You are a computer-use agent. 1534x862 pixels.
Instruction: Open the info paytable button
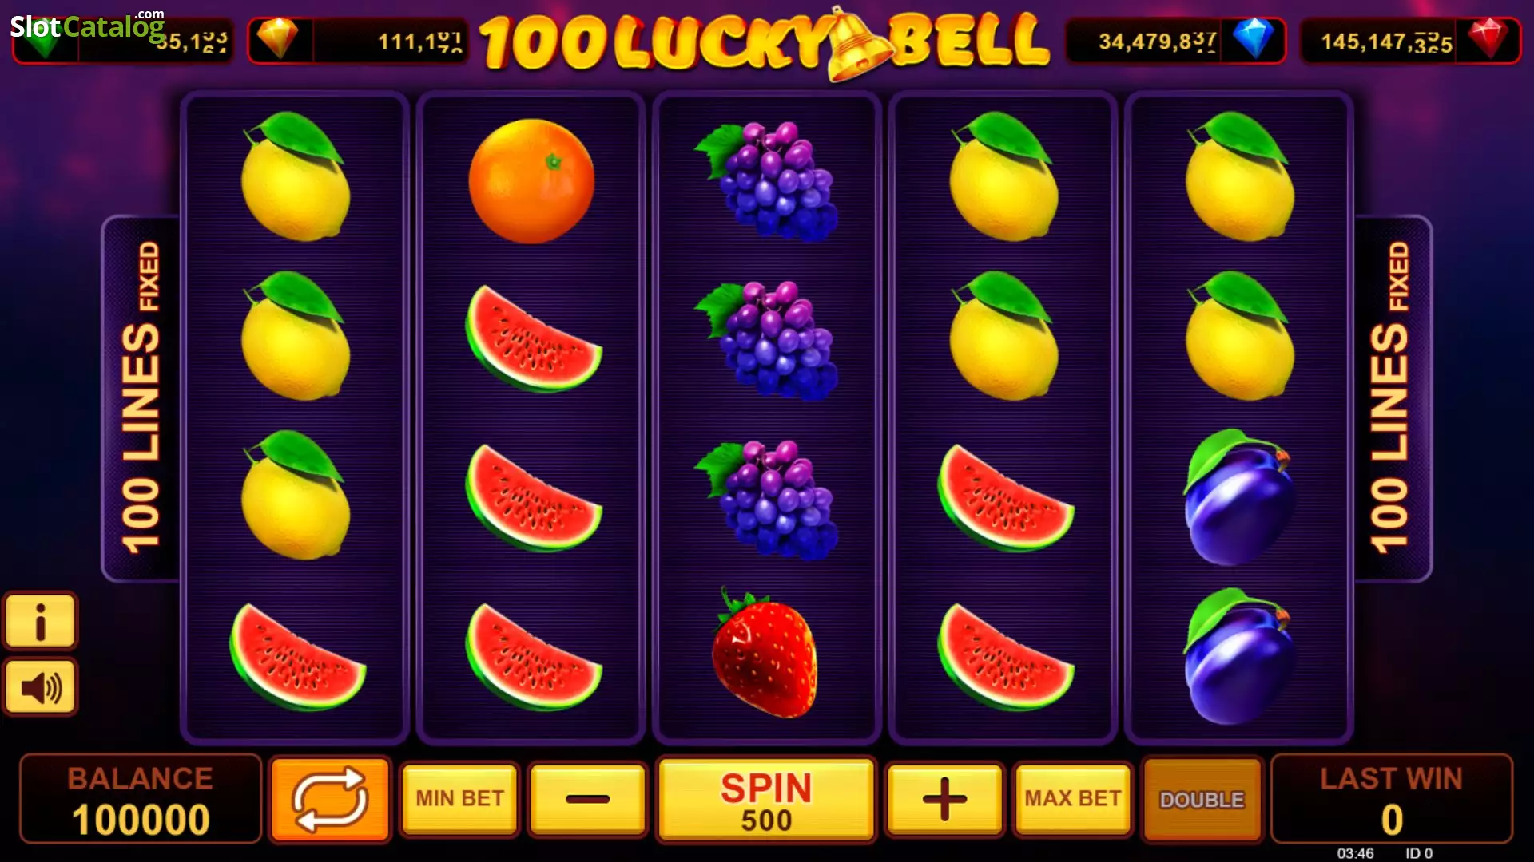[40, 621]
